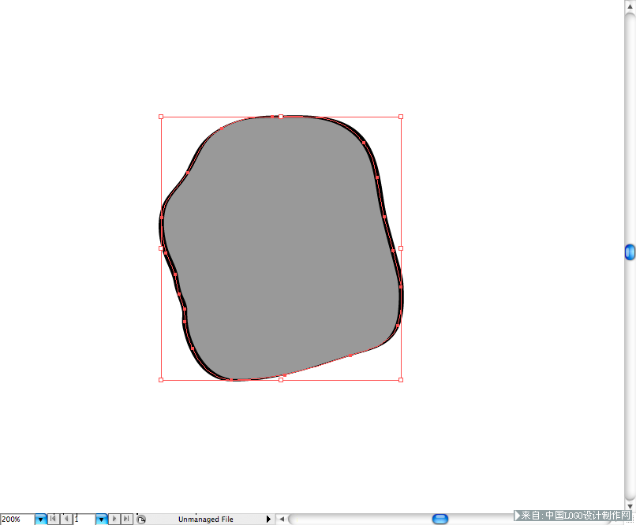Click the 200% zoom input field
Viewport: 636px width, 525px height.
point(17,519)
